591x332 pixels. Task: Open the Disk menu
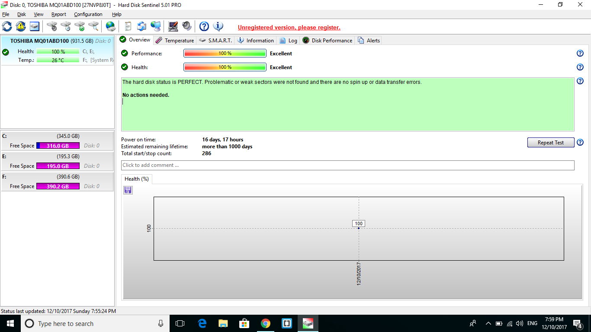point(22,14)
